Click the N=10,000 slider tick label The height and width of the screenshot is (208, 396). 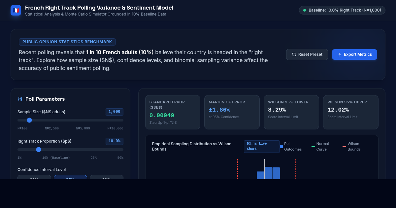(115, 128)
